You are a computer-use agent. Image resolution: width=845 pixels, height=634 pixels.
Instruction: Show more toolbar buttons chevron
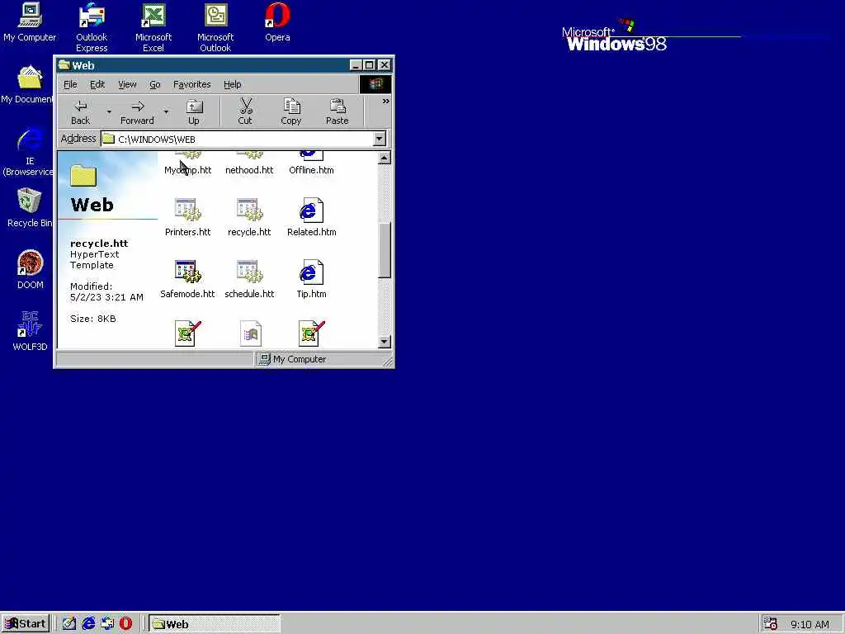[x=386, y=102]
